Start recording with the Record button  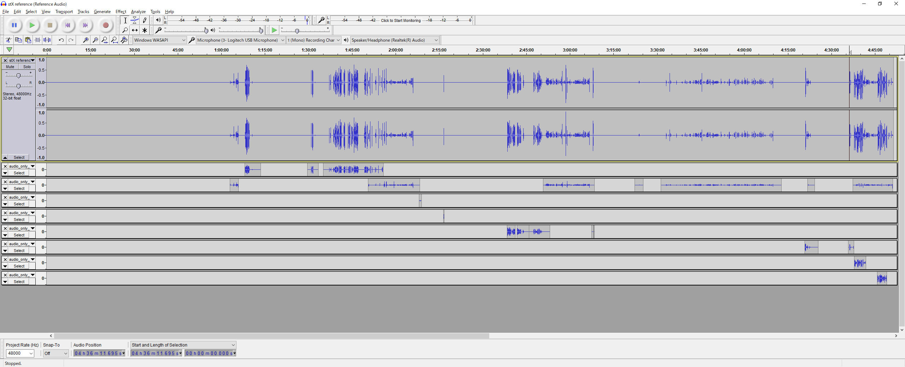pyautogui.click(x=105, y=25)
